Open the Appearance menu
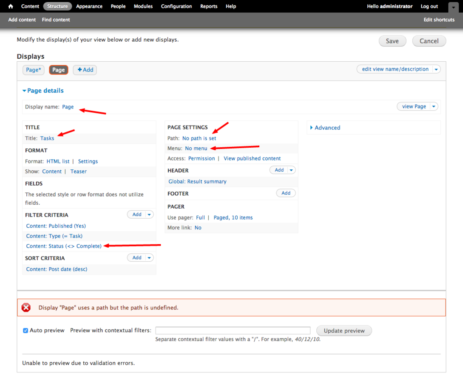 point(89,6)
